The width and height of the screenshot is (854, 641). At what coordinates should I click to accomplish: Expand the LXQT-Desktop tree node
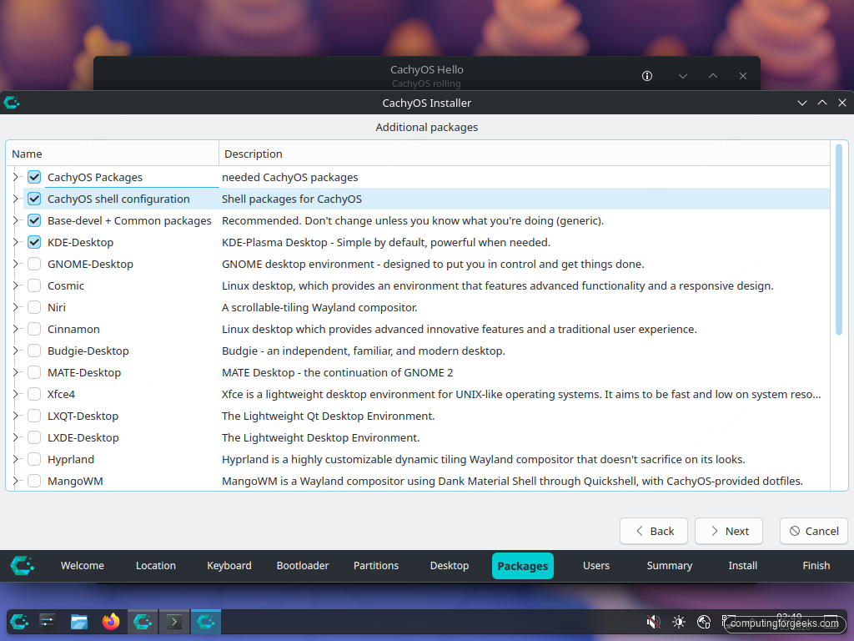[x=15, y=416]
